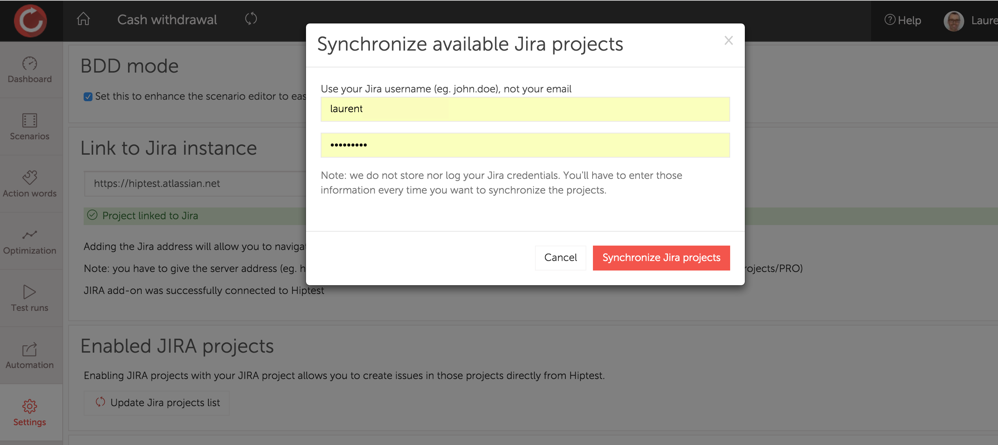The height and width of the screenshot is (445, 998).
Task: Focus the Jira username field
Action: 525,109
